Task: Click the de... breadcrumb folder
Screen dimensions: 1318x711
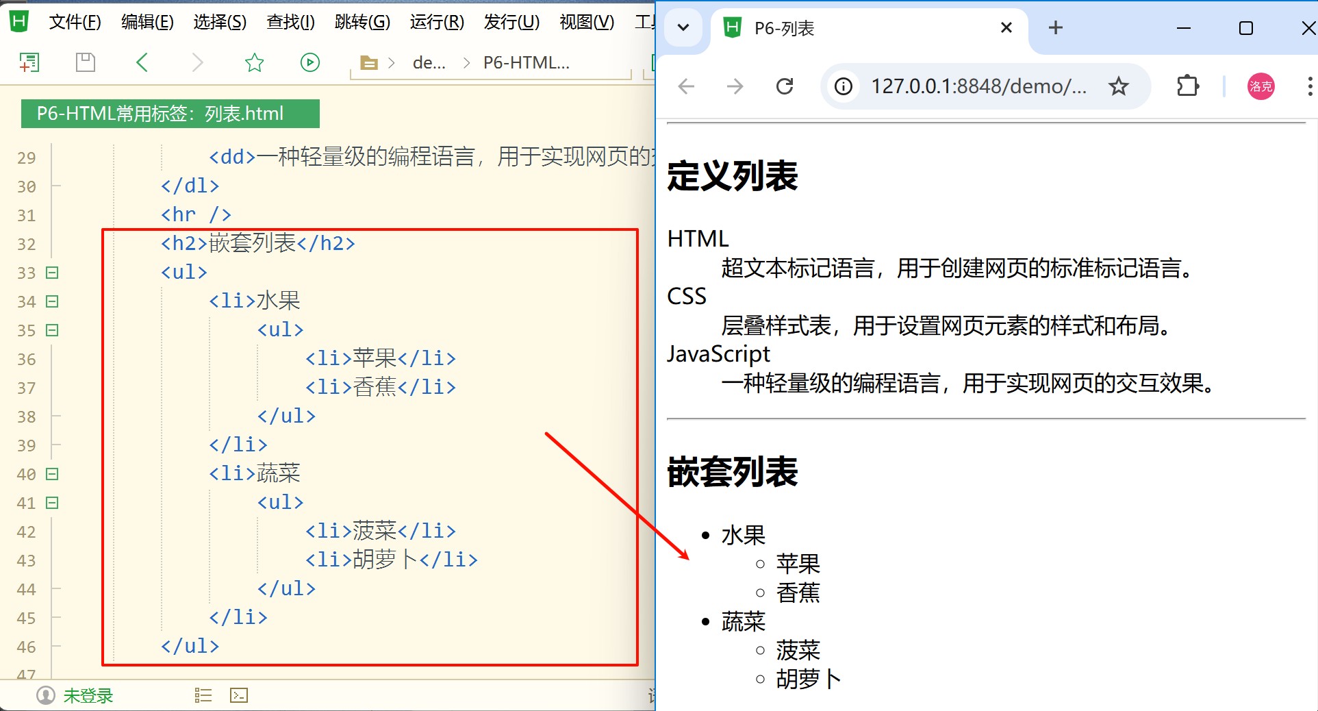Action: (x=429, y=63)
